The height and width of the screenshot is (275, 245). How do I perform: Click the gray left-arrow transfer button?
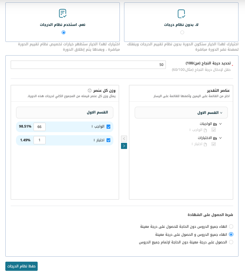124,138
